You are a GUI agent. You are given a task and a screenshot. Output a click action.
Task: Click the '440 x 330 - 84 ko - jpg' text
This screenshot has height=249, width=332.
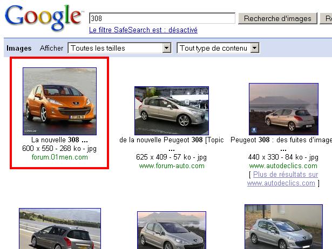point(283,157)
